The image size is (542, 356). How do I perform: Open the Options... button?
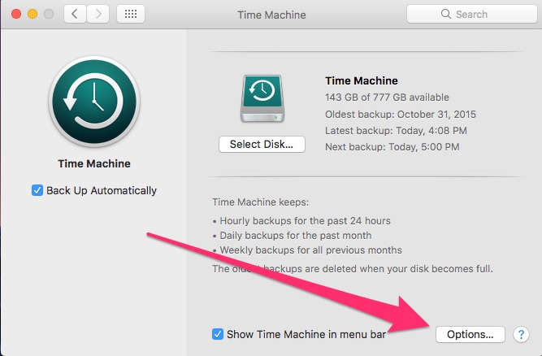pos(470,334)
